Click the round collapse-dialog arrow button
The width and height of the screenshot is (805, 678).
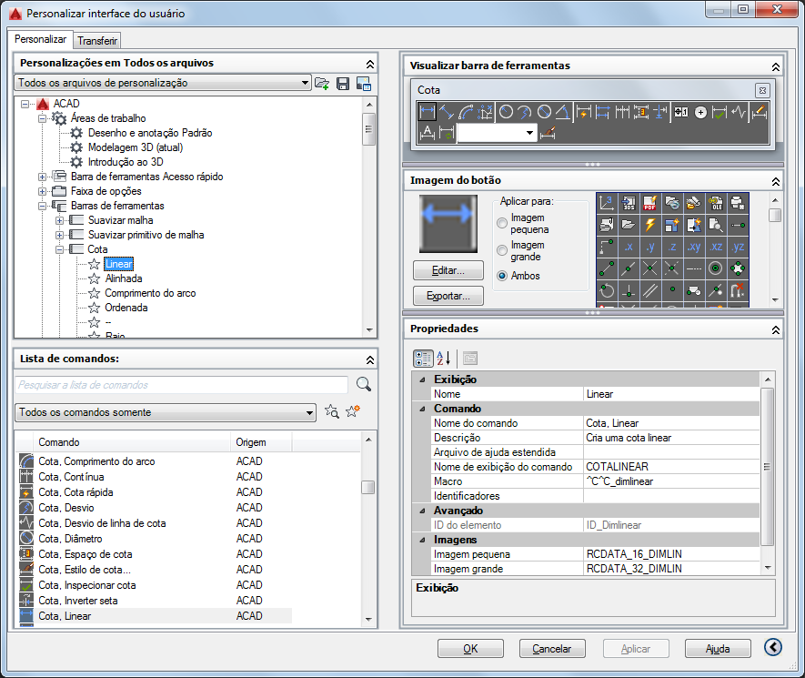point(773,647)
